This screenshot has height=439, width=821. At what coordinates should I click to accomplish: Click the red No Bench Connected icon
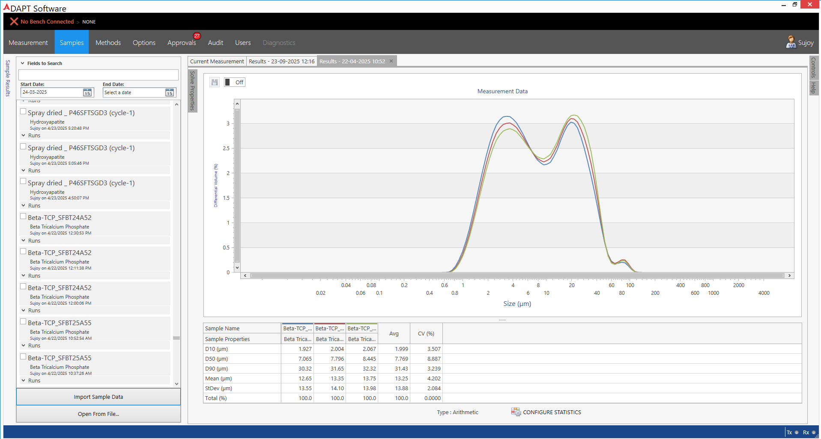(x=14, y=21)
